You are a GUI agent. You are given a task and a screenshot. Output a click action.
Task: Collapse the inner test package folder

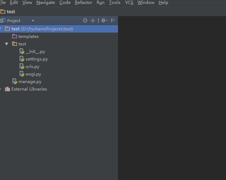coord(6,44)
